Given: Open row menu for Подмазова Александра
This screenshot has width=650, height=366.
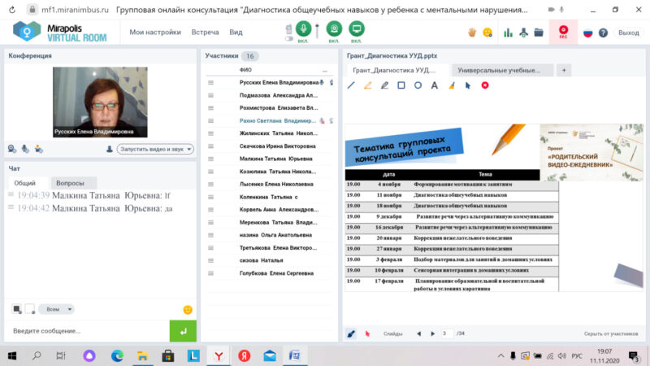Looking at the screenshot, I should click(211, 95).
